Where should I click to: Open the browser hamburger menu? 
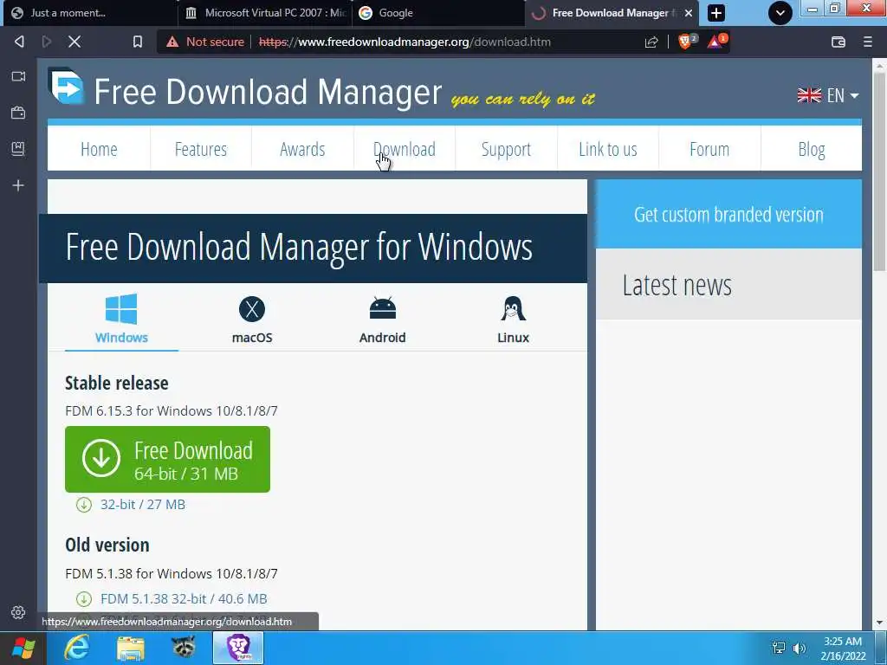868,42
